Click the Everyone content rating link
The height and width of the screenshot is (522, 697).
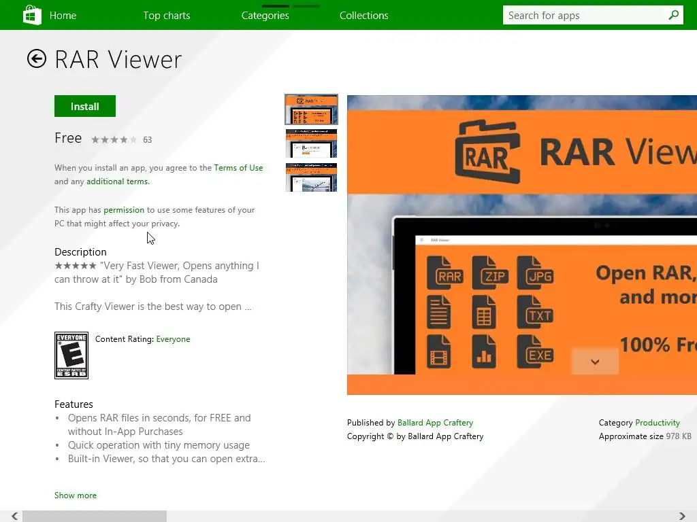pyautogui.click(x=173, y=339)
